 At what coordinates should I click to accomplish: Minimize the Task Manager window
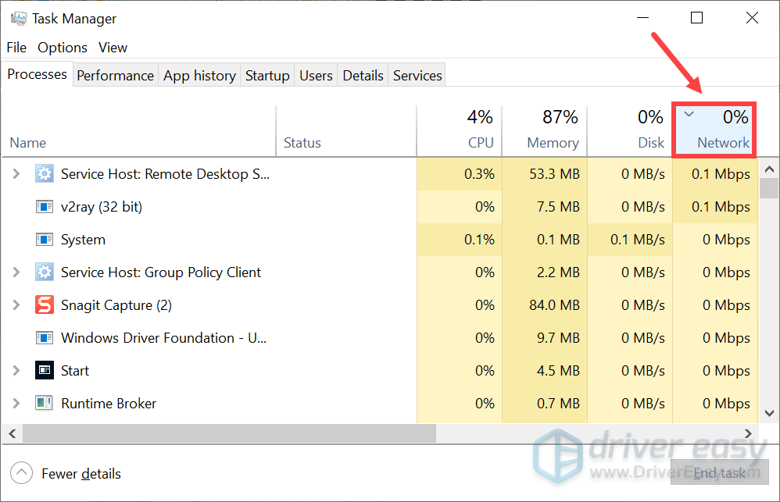[x=642, y=18]
